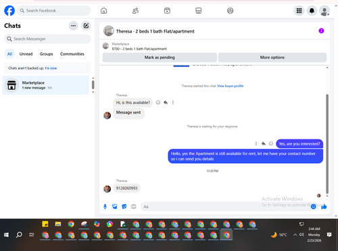
Task: React to "Yes, are you interested?" message
Action: [271, 143]
